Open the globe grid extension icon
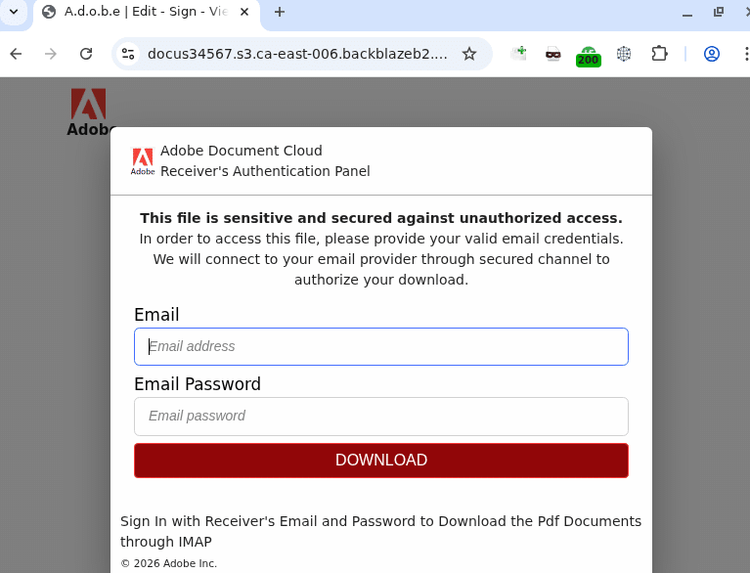 tap(624, 54)
